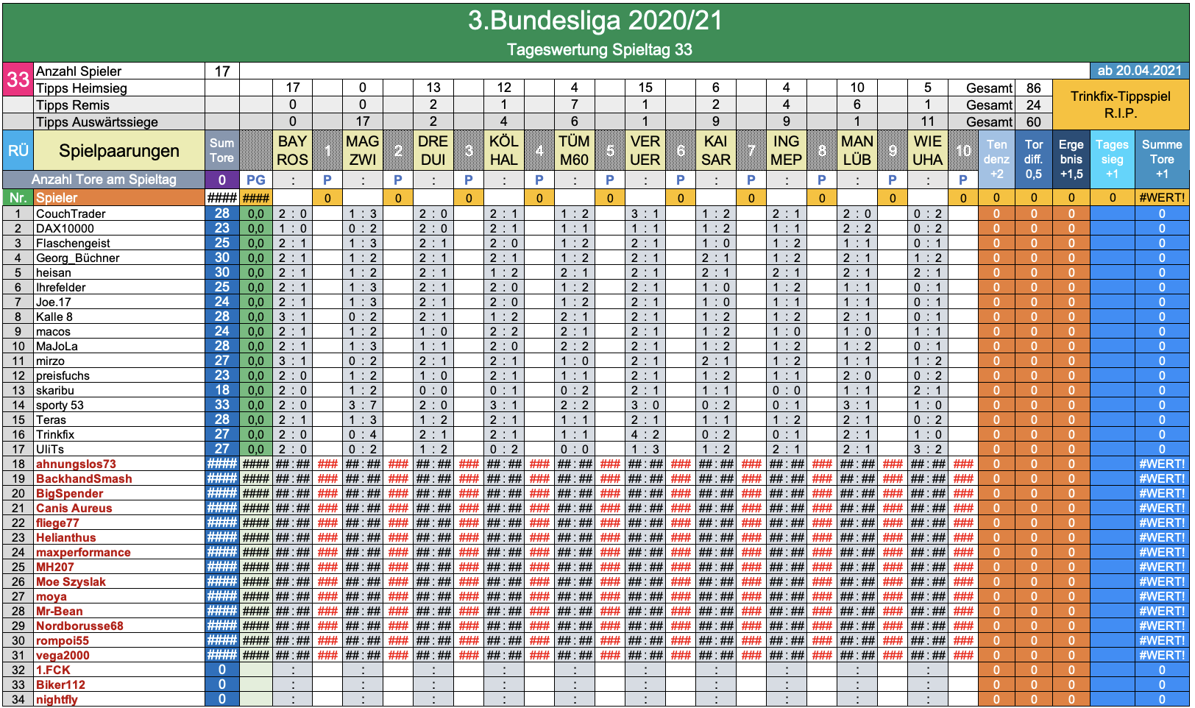Click the orange 'Spieler' header cell
Screen dimensions: 1195x708
point(119,197)
